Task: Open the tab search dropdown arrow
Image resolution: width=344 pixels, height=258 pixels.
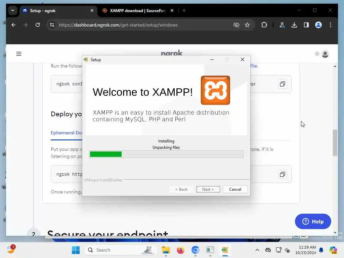Action: point(13,10)
